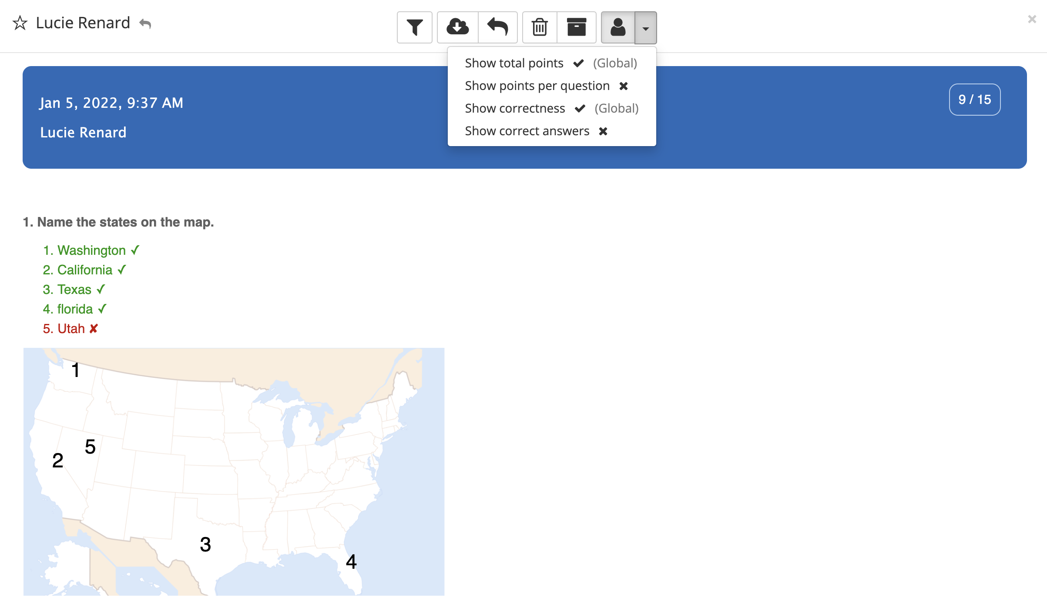This screenshot has width=1047, height=607.
Task: Click the undo/back arrow icon
Action: (x=497, y=27)
